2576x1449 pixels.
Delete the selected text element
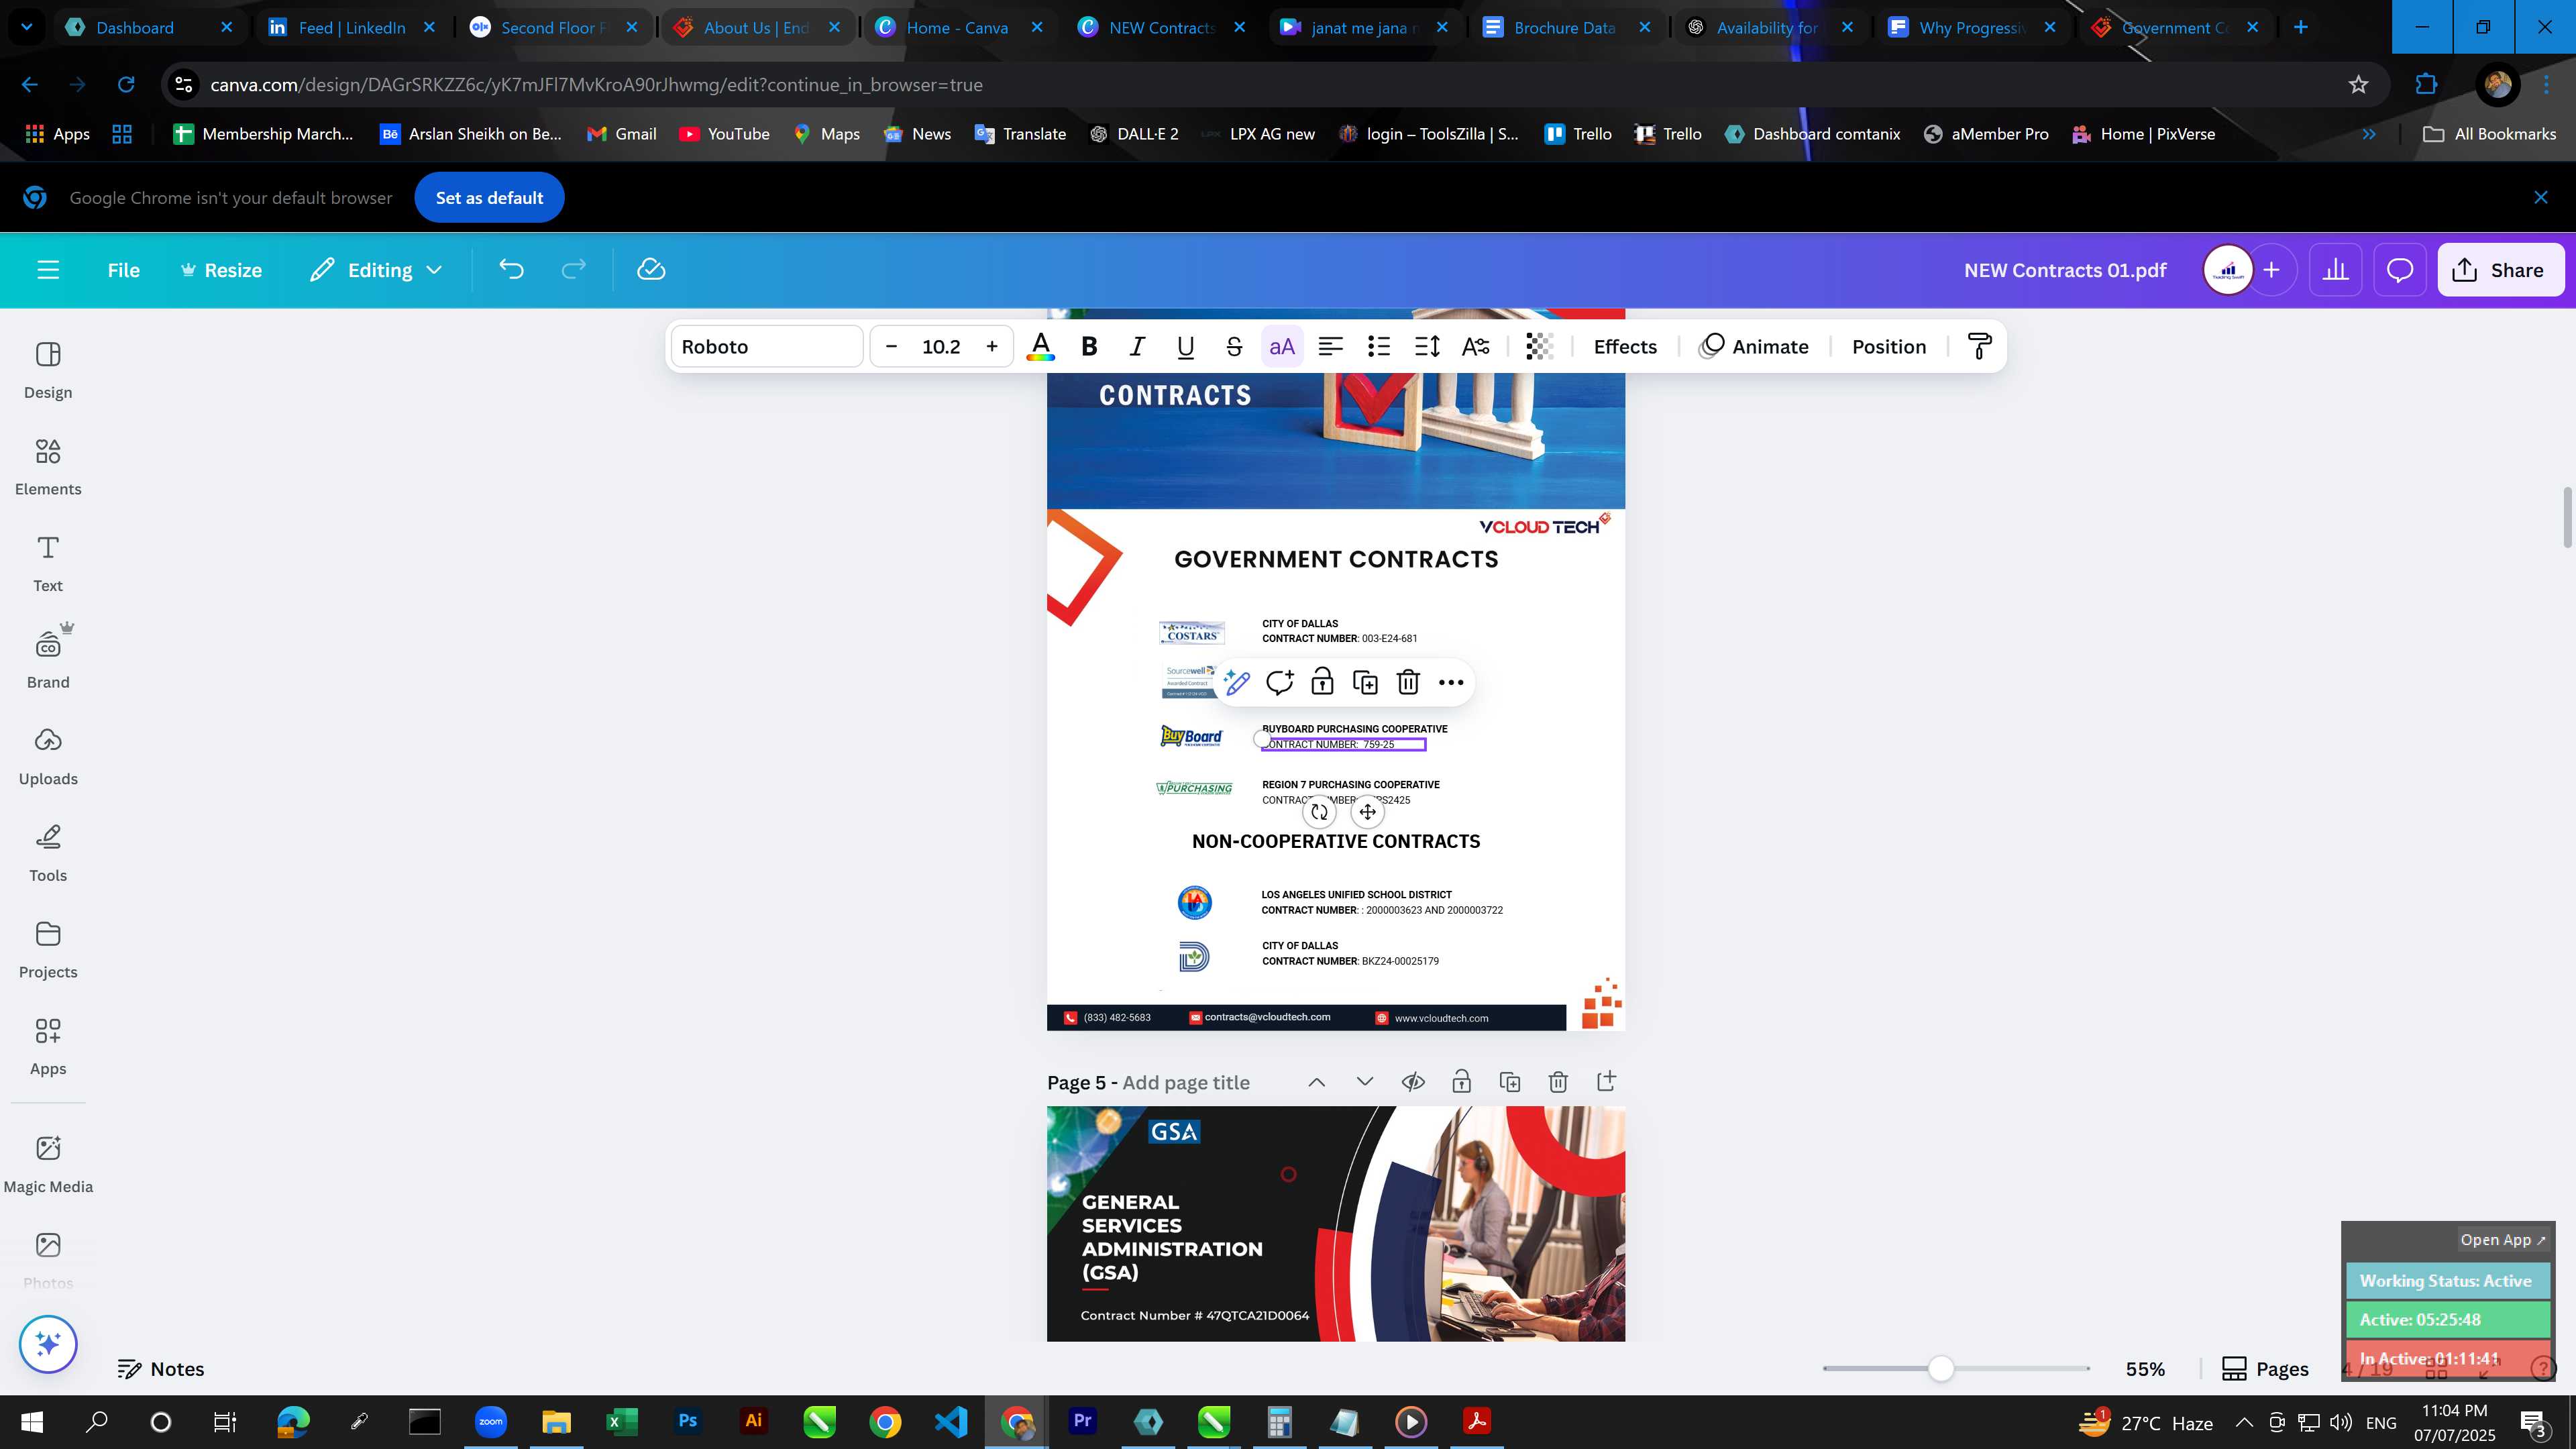click(1408, 683)
